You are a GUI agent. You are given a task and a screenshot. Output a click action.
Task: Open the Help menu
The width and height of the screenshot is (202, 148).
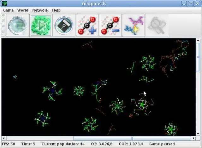pyautogui.click(x=56, y=10)
